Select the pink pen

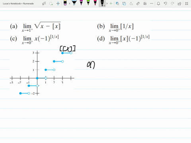point(95,3)
